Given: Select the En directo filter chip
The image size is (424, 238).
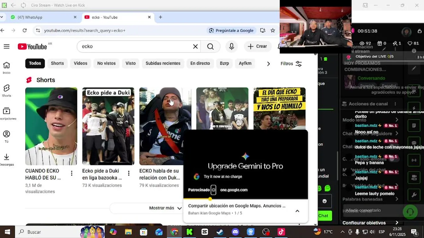Looking at the screenshot, I should pos(200,63).
